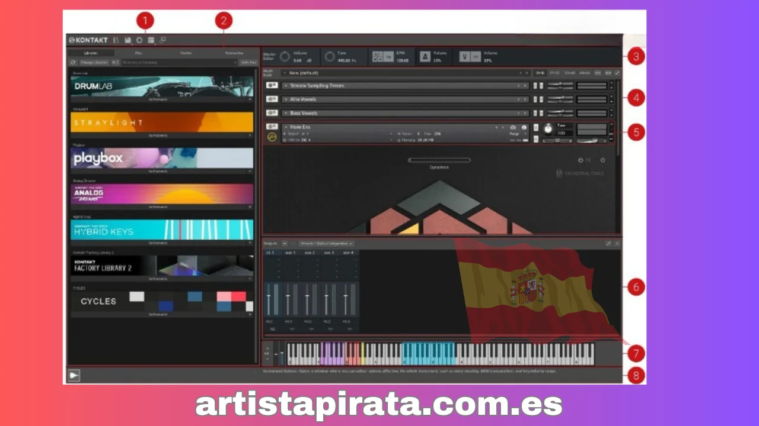Click the gear icon next to FX
The width and height of the screenshot is (759, 426).
point(602,160)
